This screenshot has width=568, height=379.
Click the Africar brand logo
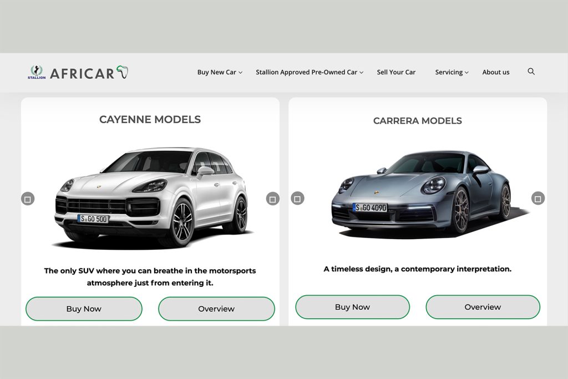coord(89,73)
